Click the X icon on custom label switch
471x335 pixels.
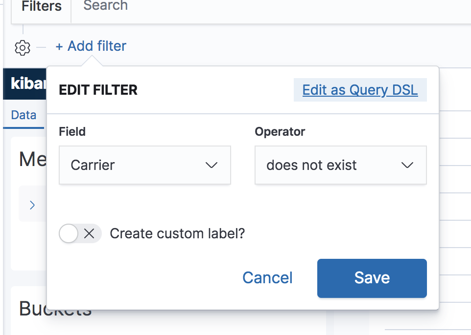point(89,233)
